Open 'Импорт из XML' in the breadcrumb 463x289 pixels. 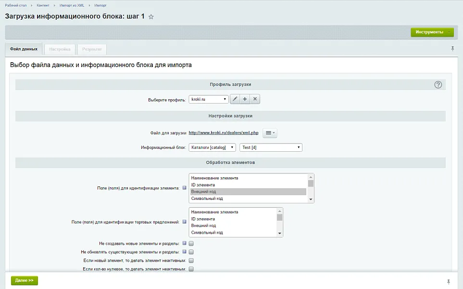[x=72, y=6]
